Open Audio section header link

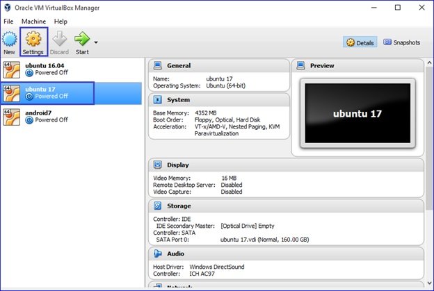(175, 253)
